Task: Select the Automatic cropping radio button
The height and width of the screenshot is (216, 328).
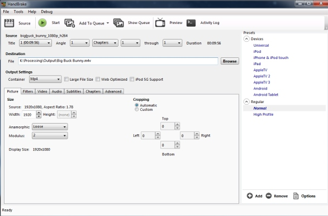Action: pyautogui.click(x=136, y=105)
